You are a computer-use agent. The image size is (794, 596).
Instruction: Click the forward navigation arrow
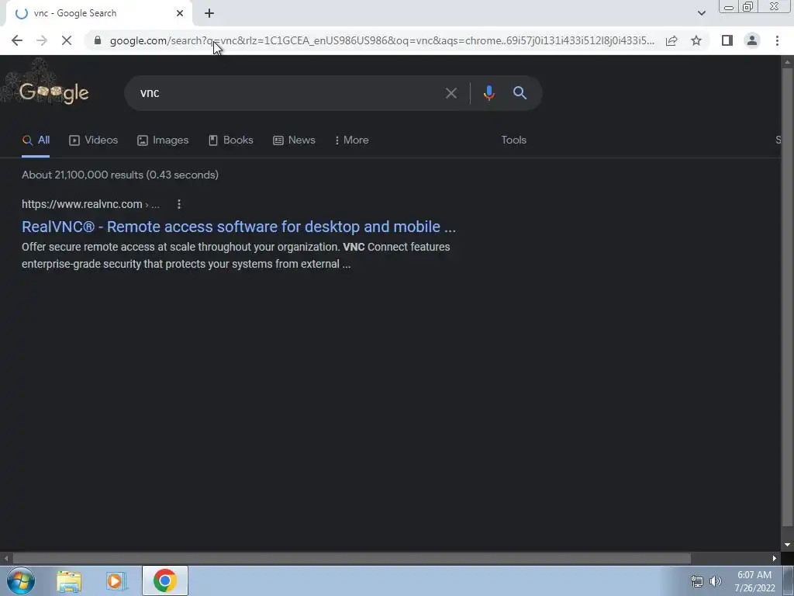[42, 40]
